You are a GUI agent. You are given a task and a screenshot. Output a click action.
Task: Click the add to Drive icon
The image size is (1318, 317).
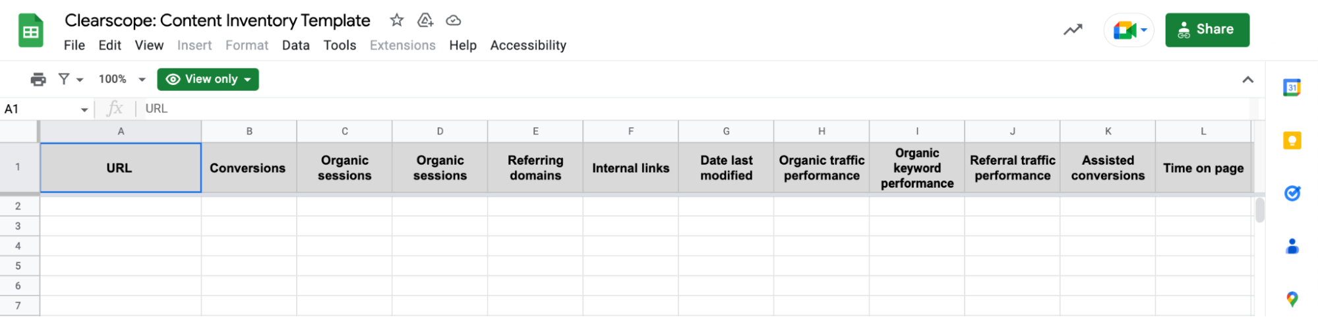click(x=425, y=20)
